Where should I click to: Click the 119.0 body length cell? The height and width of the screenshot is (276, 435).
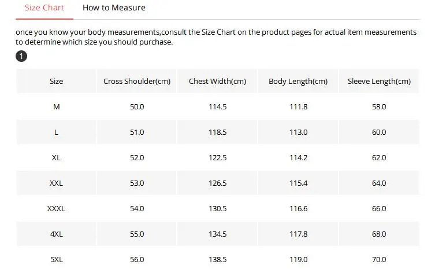coord(298,260)
